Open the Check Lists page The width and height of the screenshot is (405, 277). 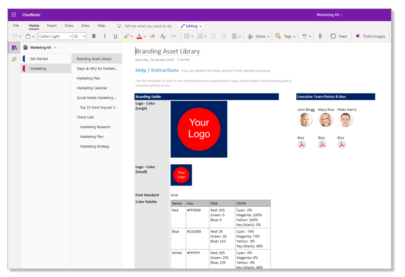coord(97,117)
